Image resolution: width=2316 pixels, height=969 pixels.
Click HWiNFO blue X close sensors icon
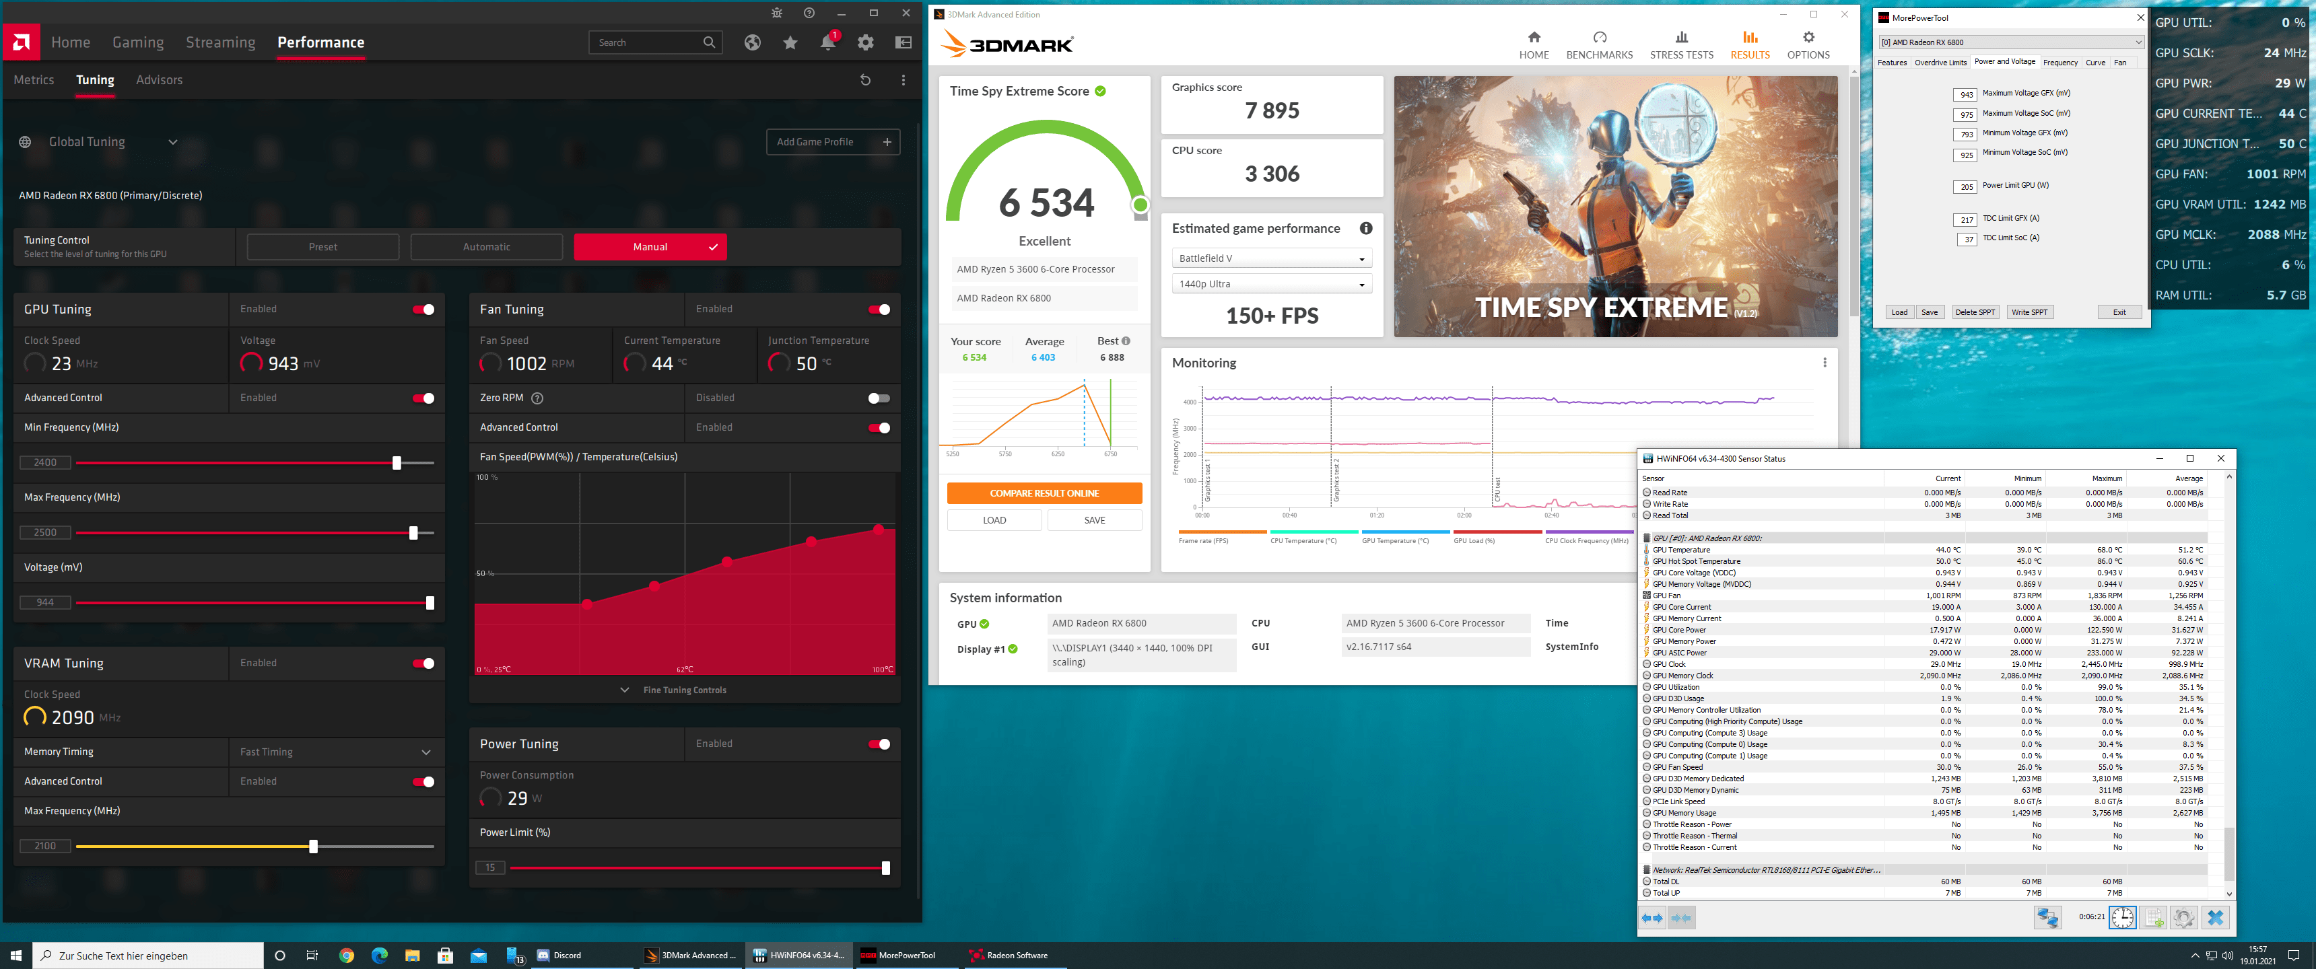point(2215,918)
